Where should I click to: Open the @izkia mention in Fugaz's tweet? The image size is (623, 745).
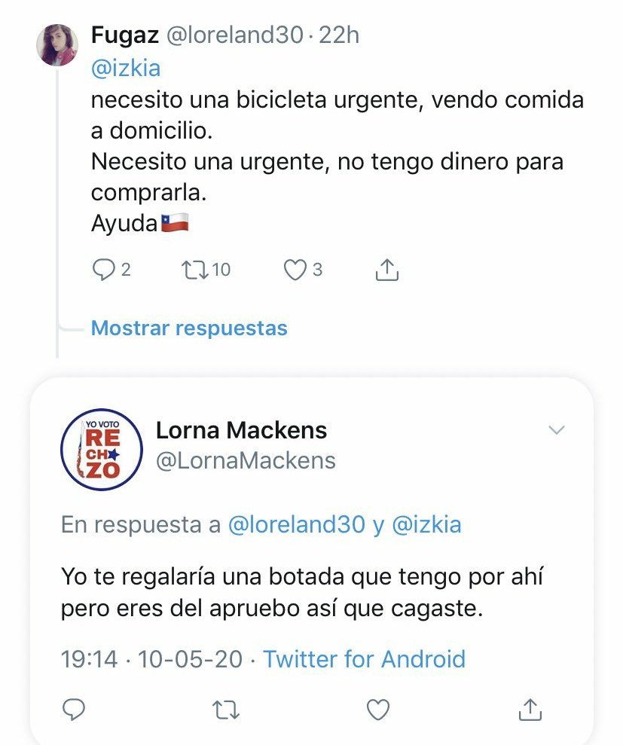pyautogui.click(x=126, y=68)
